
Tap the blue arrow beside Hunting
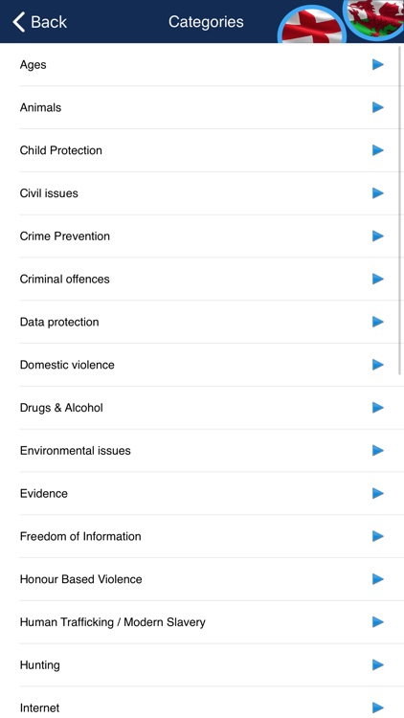pos(378,665)
